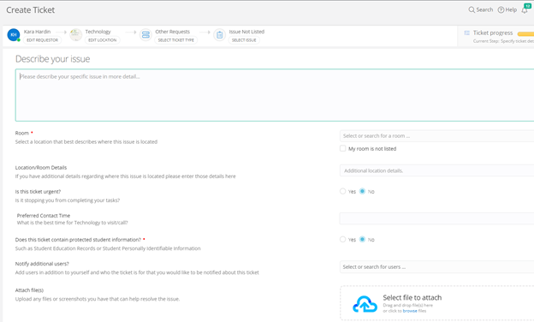Click the Technology location label
This screenshot has width=534, height=322.
(x=98, y=32)
